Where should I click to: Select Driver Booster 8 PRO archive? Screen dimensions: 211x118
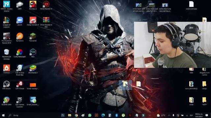[x=46, y=22]
